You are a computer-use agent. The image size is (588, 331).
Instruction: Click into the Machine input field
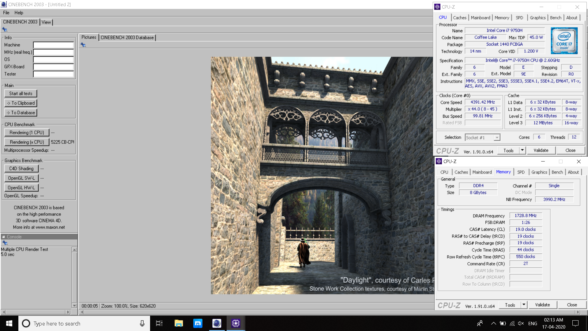click(53, 45)
